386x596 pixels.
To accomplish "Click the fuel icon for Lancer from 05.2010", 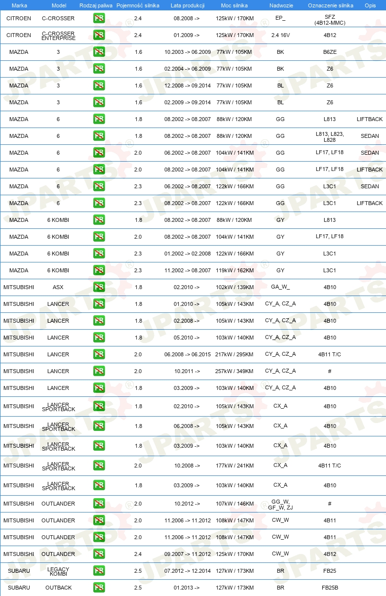I will pyautogui.click(x=99, y=338).
